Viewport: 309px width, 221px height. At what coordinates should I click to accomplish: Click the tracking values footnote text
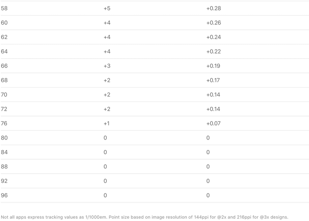[x=144, y=217]
